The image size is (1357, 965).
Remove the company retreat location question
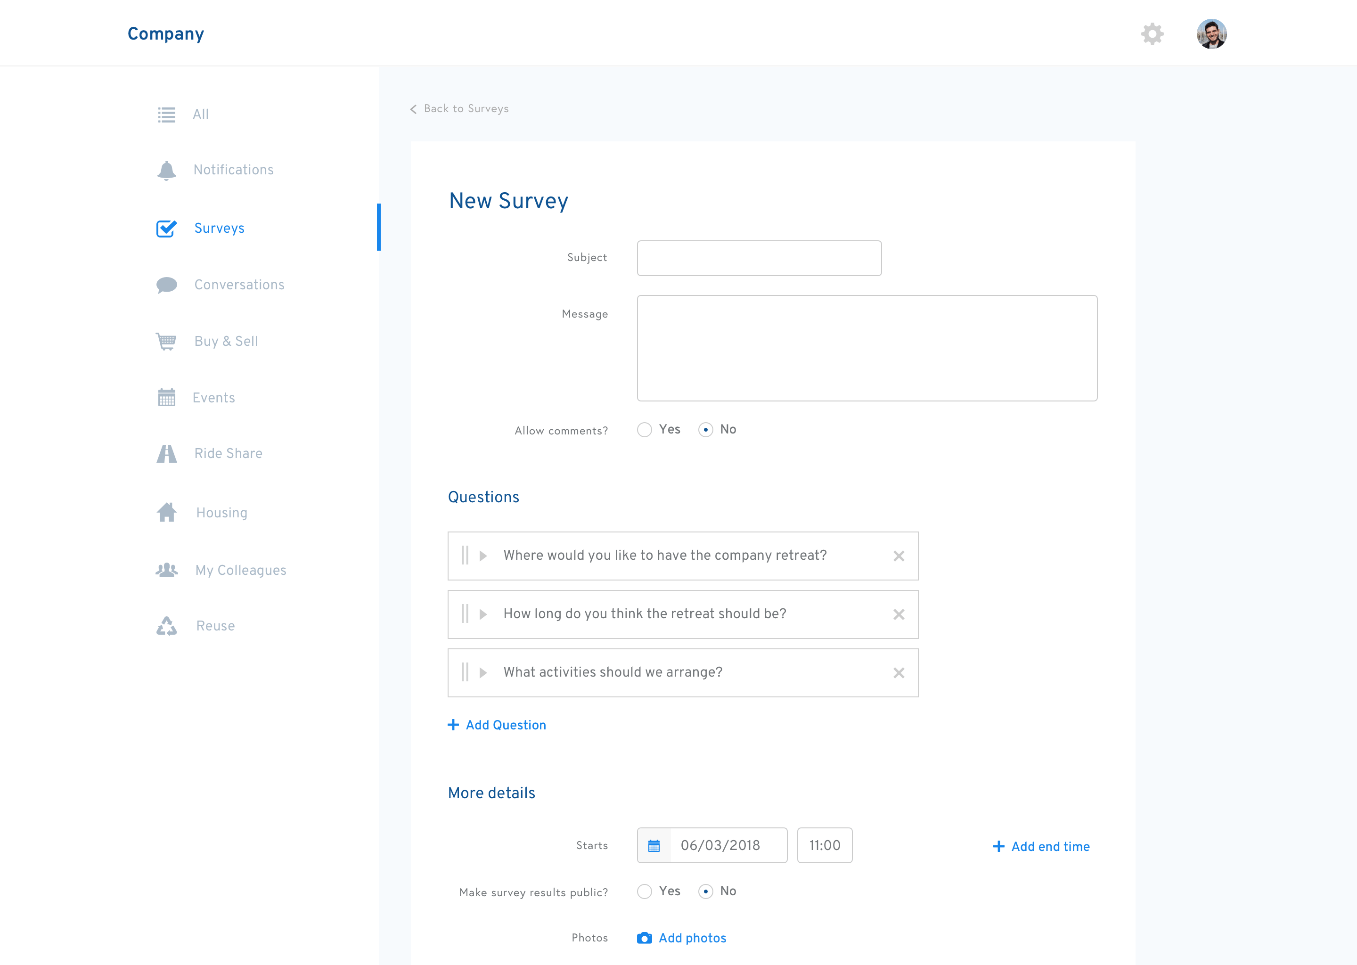click(x=899, y=556)
